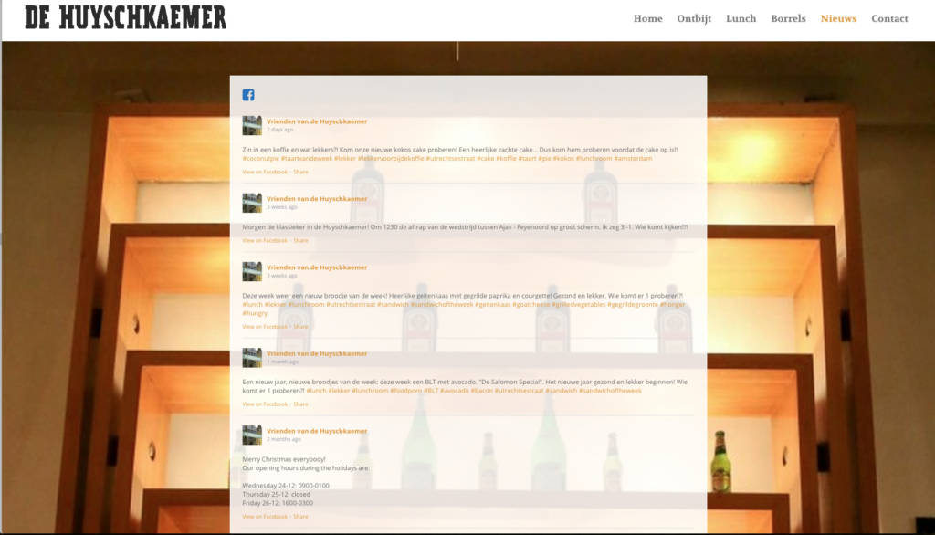View the kokos cake post on Facebook
Image resolution: width=935 pixels, height=535 pixels.
[x=265, y=172]
